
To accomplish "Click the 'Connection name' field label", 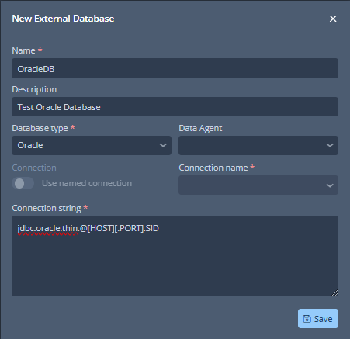I will click(213, 168).
